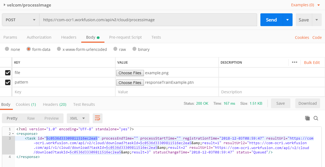Open the Examples (0) dropdown
The width and height of the screenshot is (325, 167).
tap(306, 5)
